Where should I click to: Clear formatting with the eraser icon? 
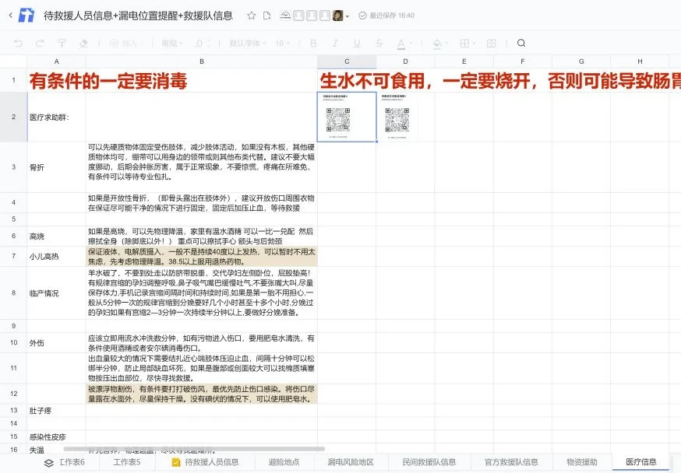pyautogui.click(x=83, y=43)
